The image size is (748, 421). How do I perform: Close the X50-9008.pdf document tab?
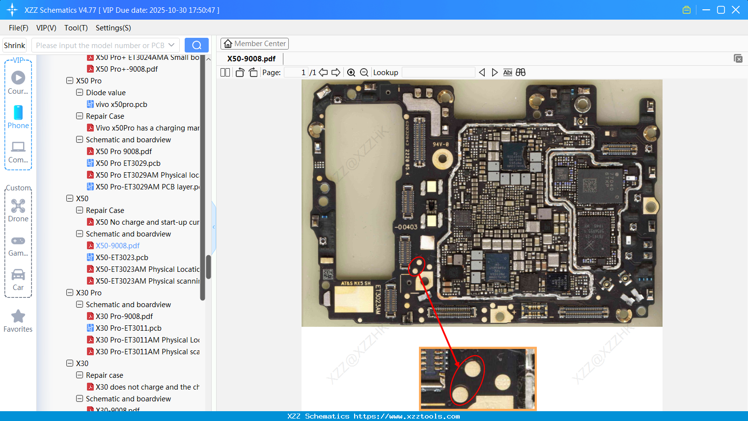738,58
